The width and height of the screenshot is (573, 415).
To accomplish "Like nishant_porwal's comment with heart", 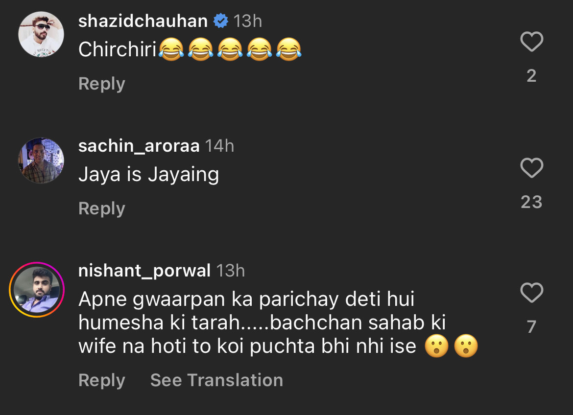I will 531,293.
